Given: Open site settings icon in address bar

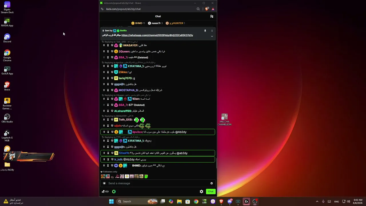Looking at the screenshot, I should [102, 9].
